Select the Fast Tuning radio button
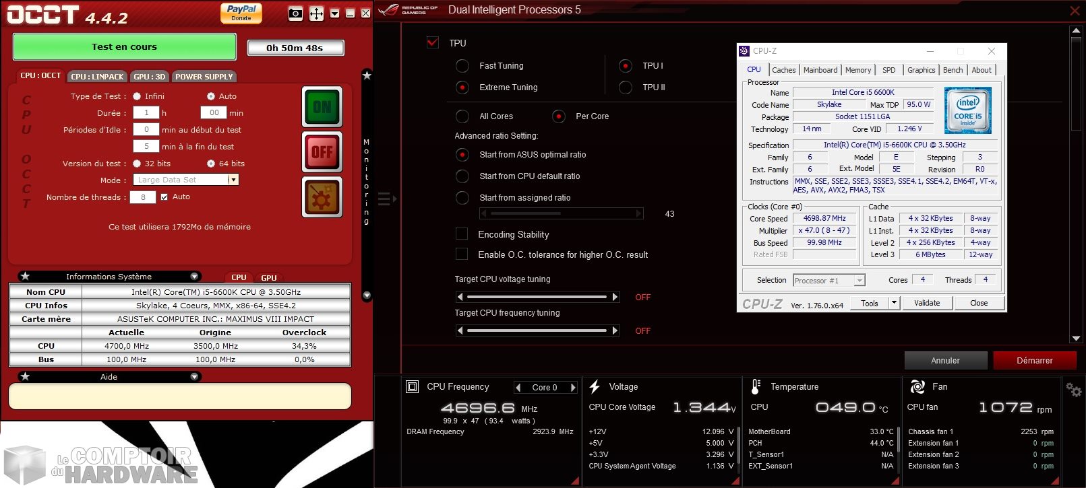Viewport: 1086px width, 488px height. point(462,66)
